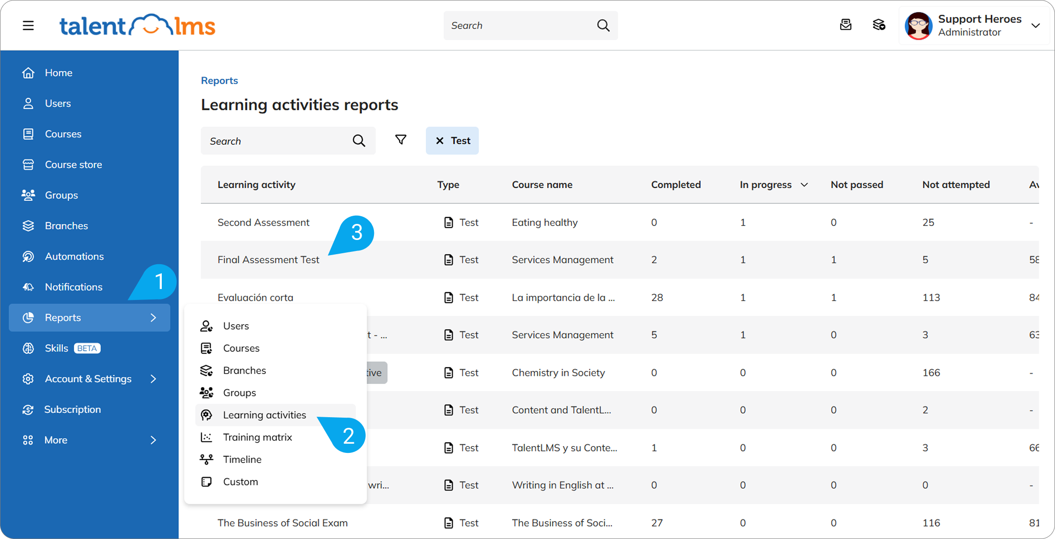This screenshot has height=539, width=1055.
Task: Click Eating healthy course name
Action: pos(544,223)
